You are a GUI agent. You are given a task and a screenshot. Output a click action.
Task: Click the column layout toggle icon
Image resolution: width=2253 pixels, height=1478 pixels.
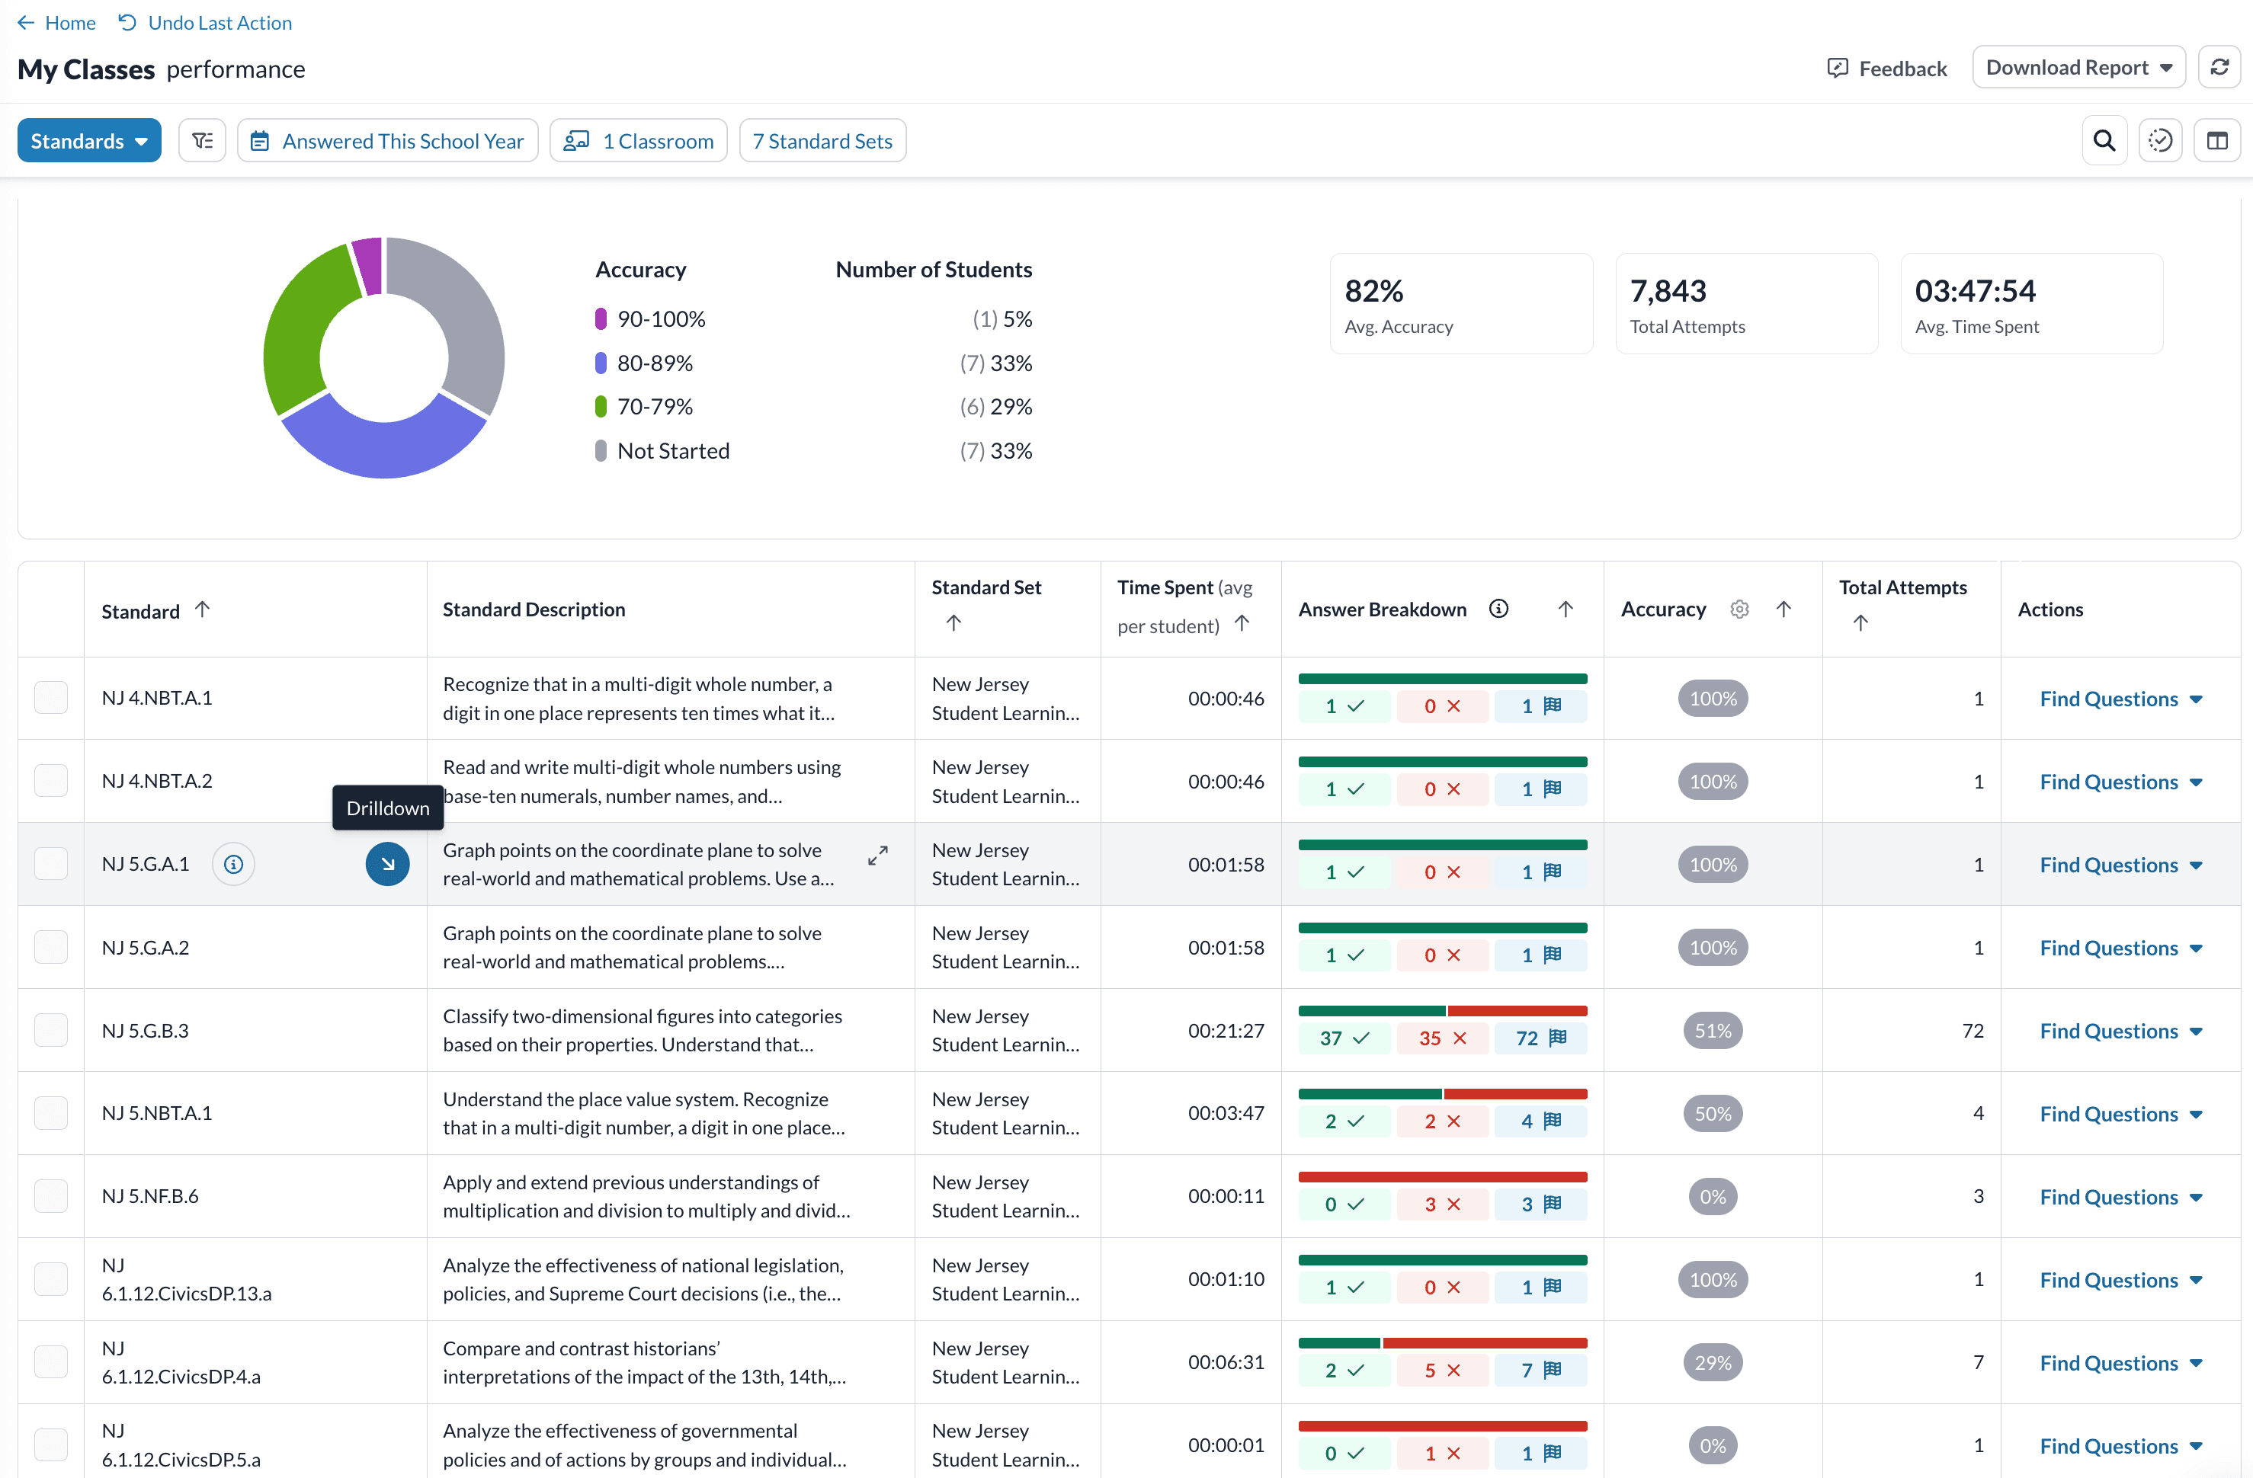2217,141
